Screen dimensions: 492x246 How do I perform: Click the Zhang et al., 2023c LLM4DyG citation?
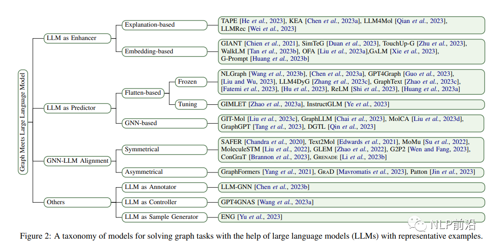341,81
